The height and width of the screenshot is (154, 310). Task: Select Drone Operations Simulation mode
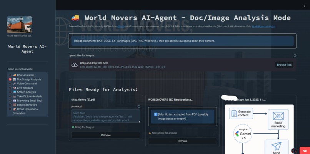coord(23,111)
